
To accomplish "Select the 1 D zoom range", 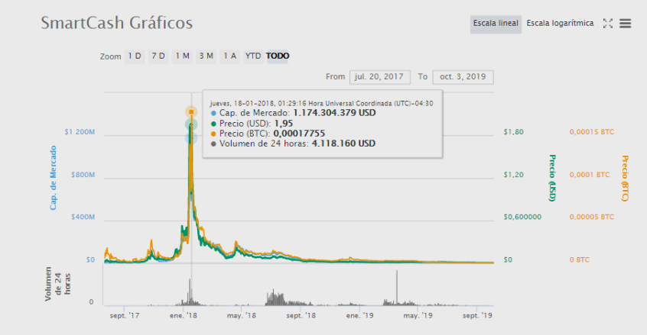I will 135,56.
